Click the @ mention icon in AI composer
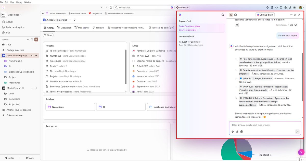The width and height of the screenshot is (306, 161). pyautogui.click(x=237, y=131)
